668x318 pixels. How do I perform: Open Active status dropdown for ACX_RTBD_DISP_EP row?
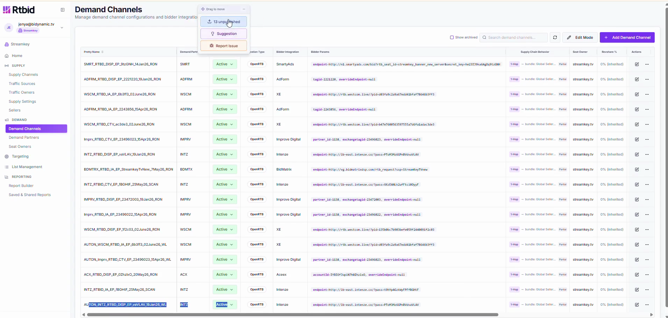(x=225, y=275)
